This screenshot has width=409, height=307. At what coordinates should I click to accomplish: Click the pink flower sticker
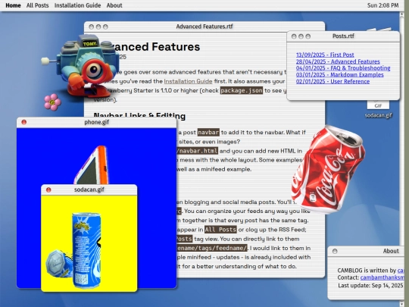click(52, 102)
